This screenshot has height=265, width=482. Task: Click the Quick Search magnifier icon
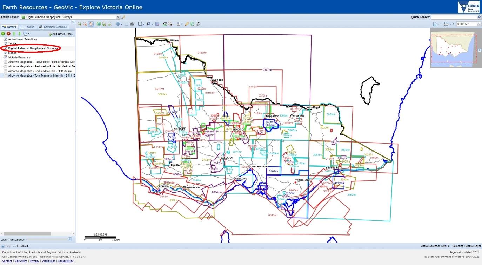[479, 17]
